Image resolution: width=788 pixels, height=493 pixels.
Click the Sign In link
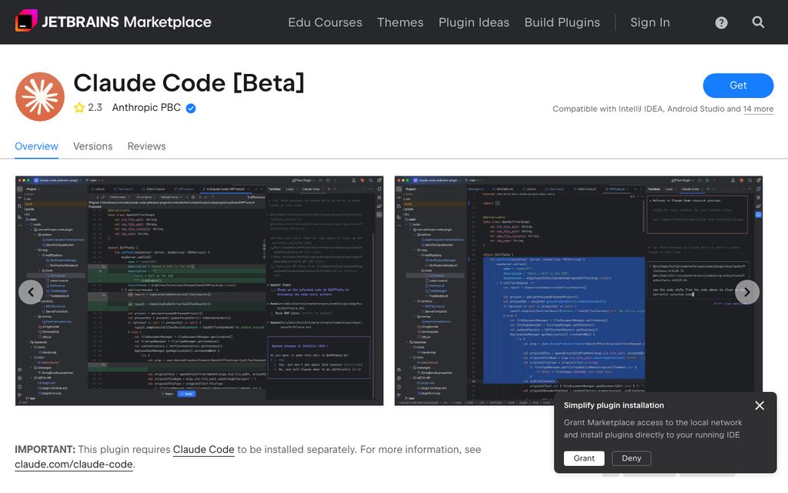pyautogui.click(x=649, y=22)
